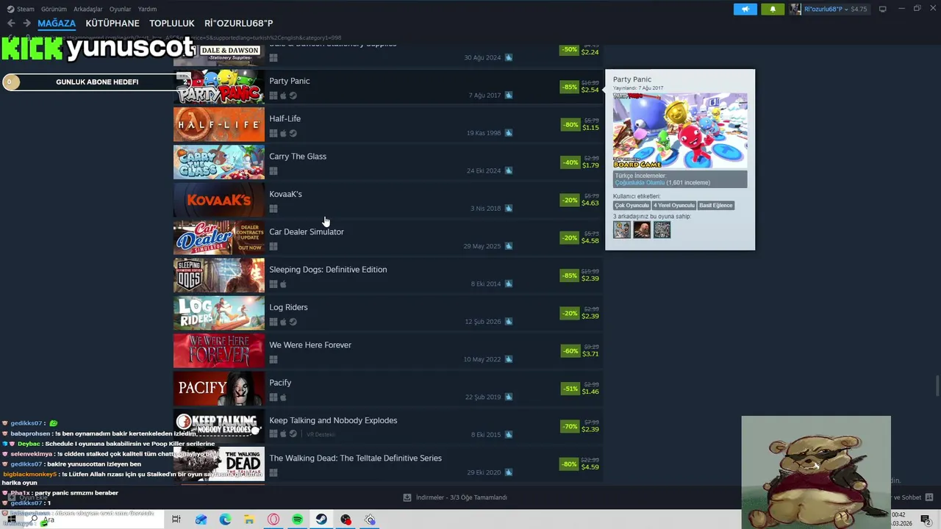Click the thumbs-up review icon on Keep Talking row
This screenshot has height=529, width=941.
coord(508,434)
